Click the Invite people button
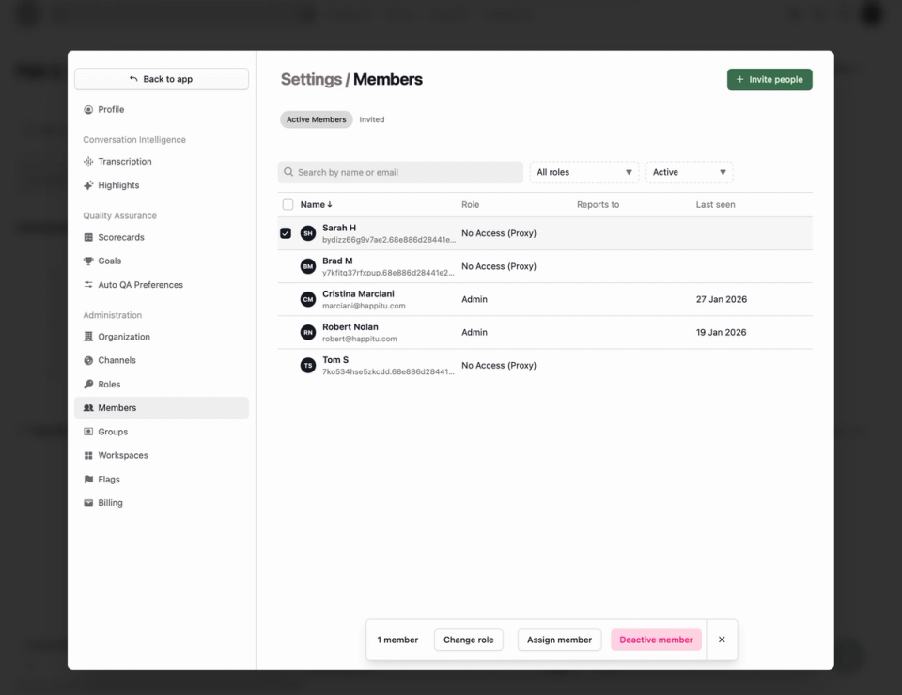 coord(770,79)
